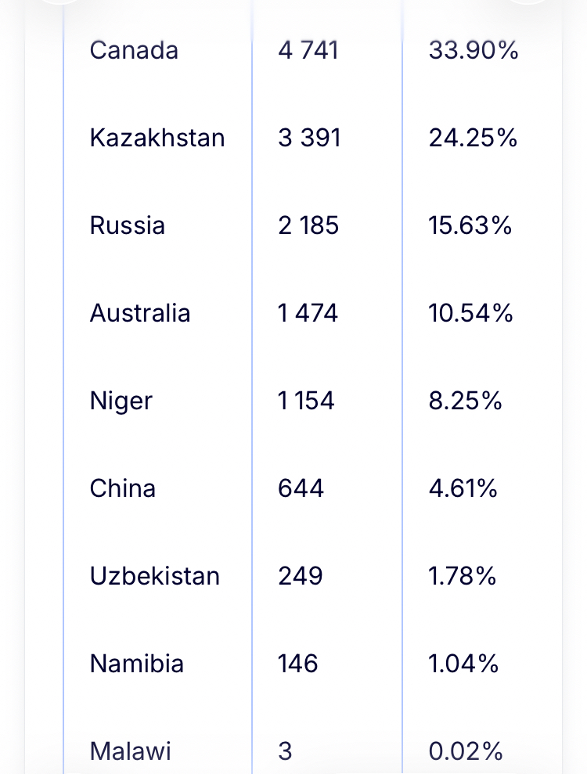Tap the Namibia country name
The height and width of the screenshot is (774, 587).
point(137,664)
